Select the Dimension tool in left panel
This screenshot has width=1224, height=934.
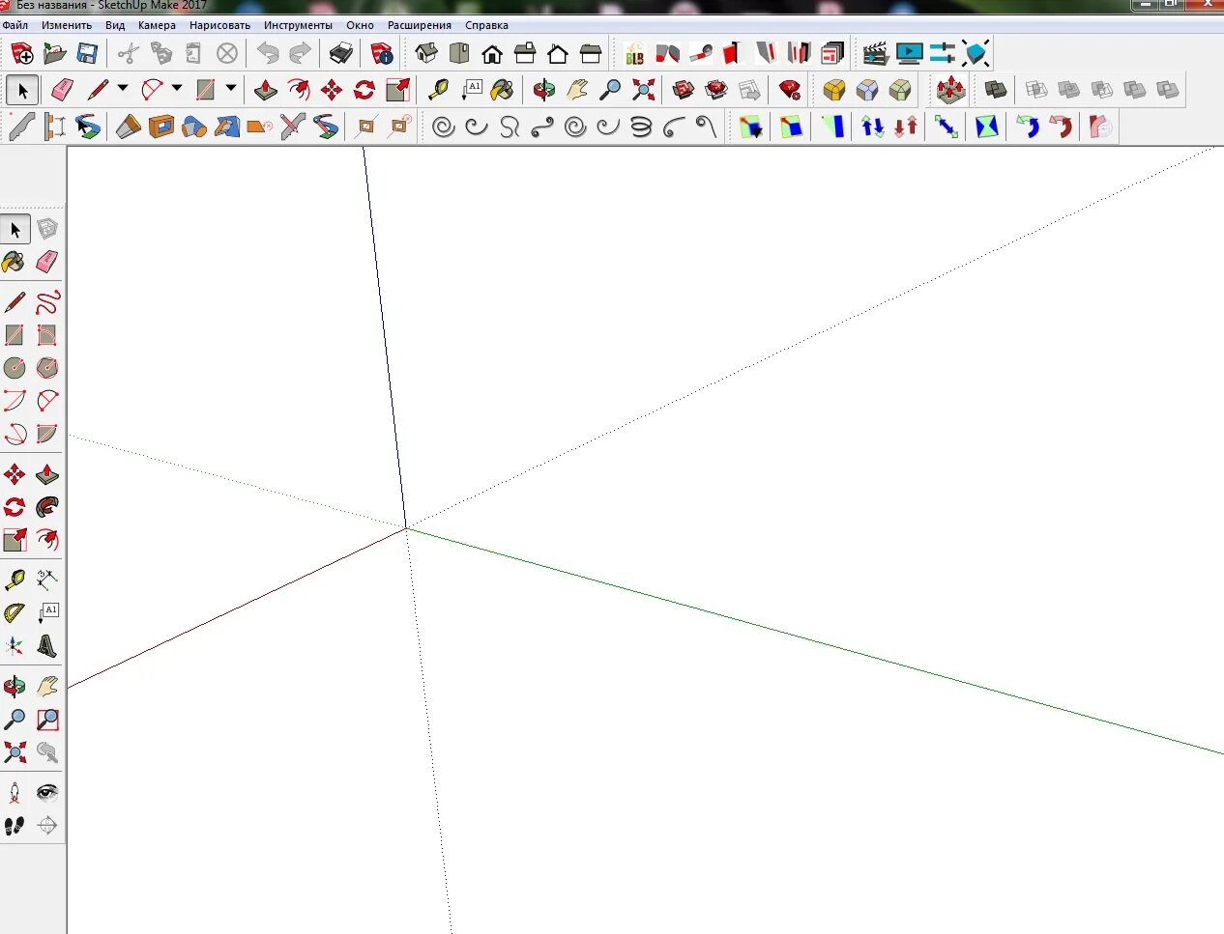47,580
